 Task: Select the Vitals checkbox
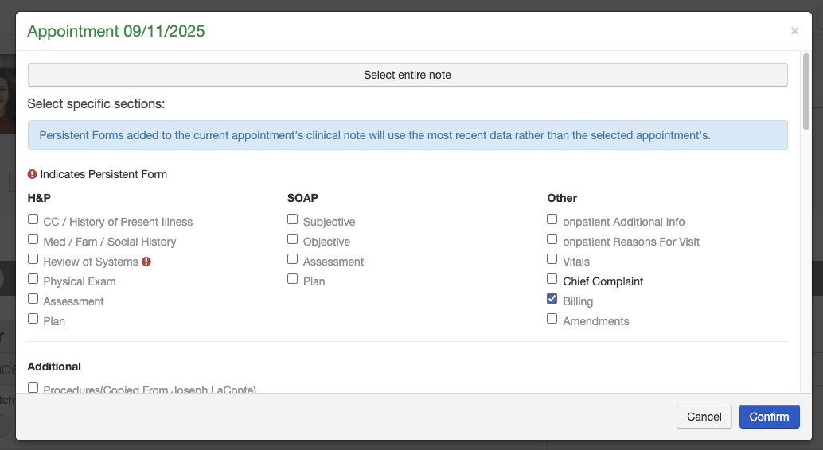pyautogui.click(x=552, y=259)
